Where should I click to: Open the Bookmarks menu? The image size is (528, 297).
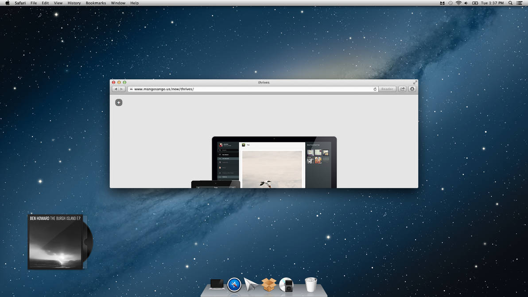pyautogui.click(x=96, y=3)
